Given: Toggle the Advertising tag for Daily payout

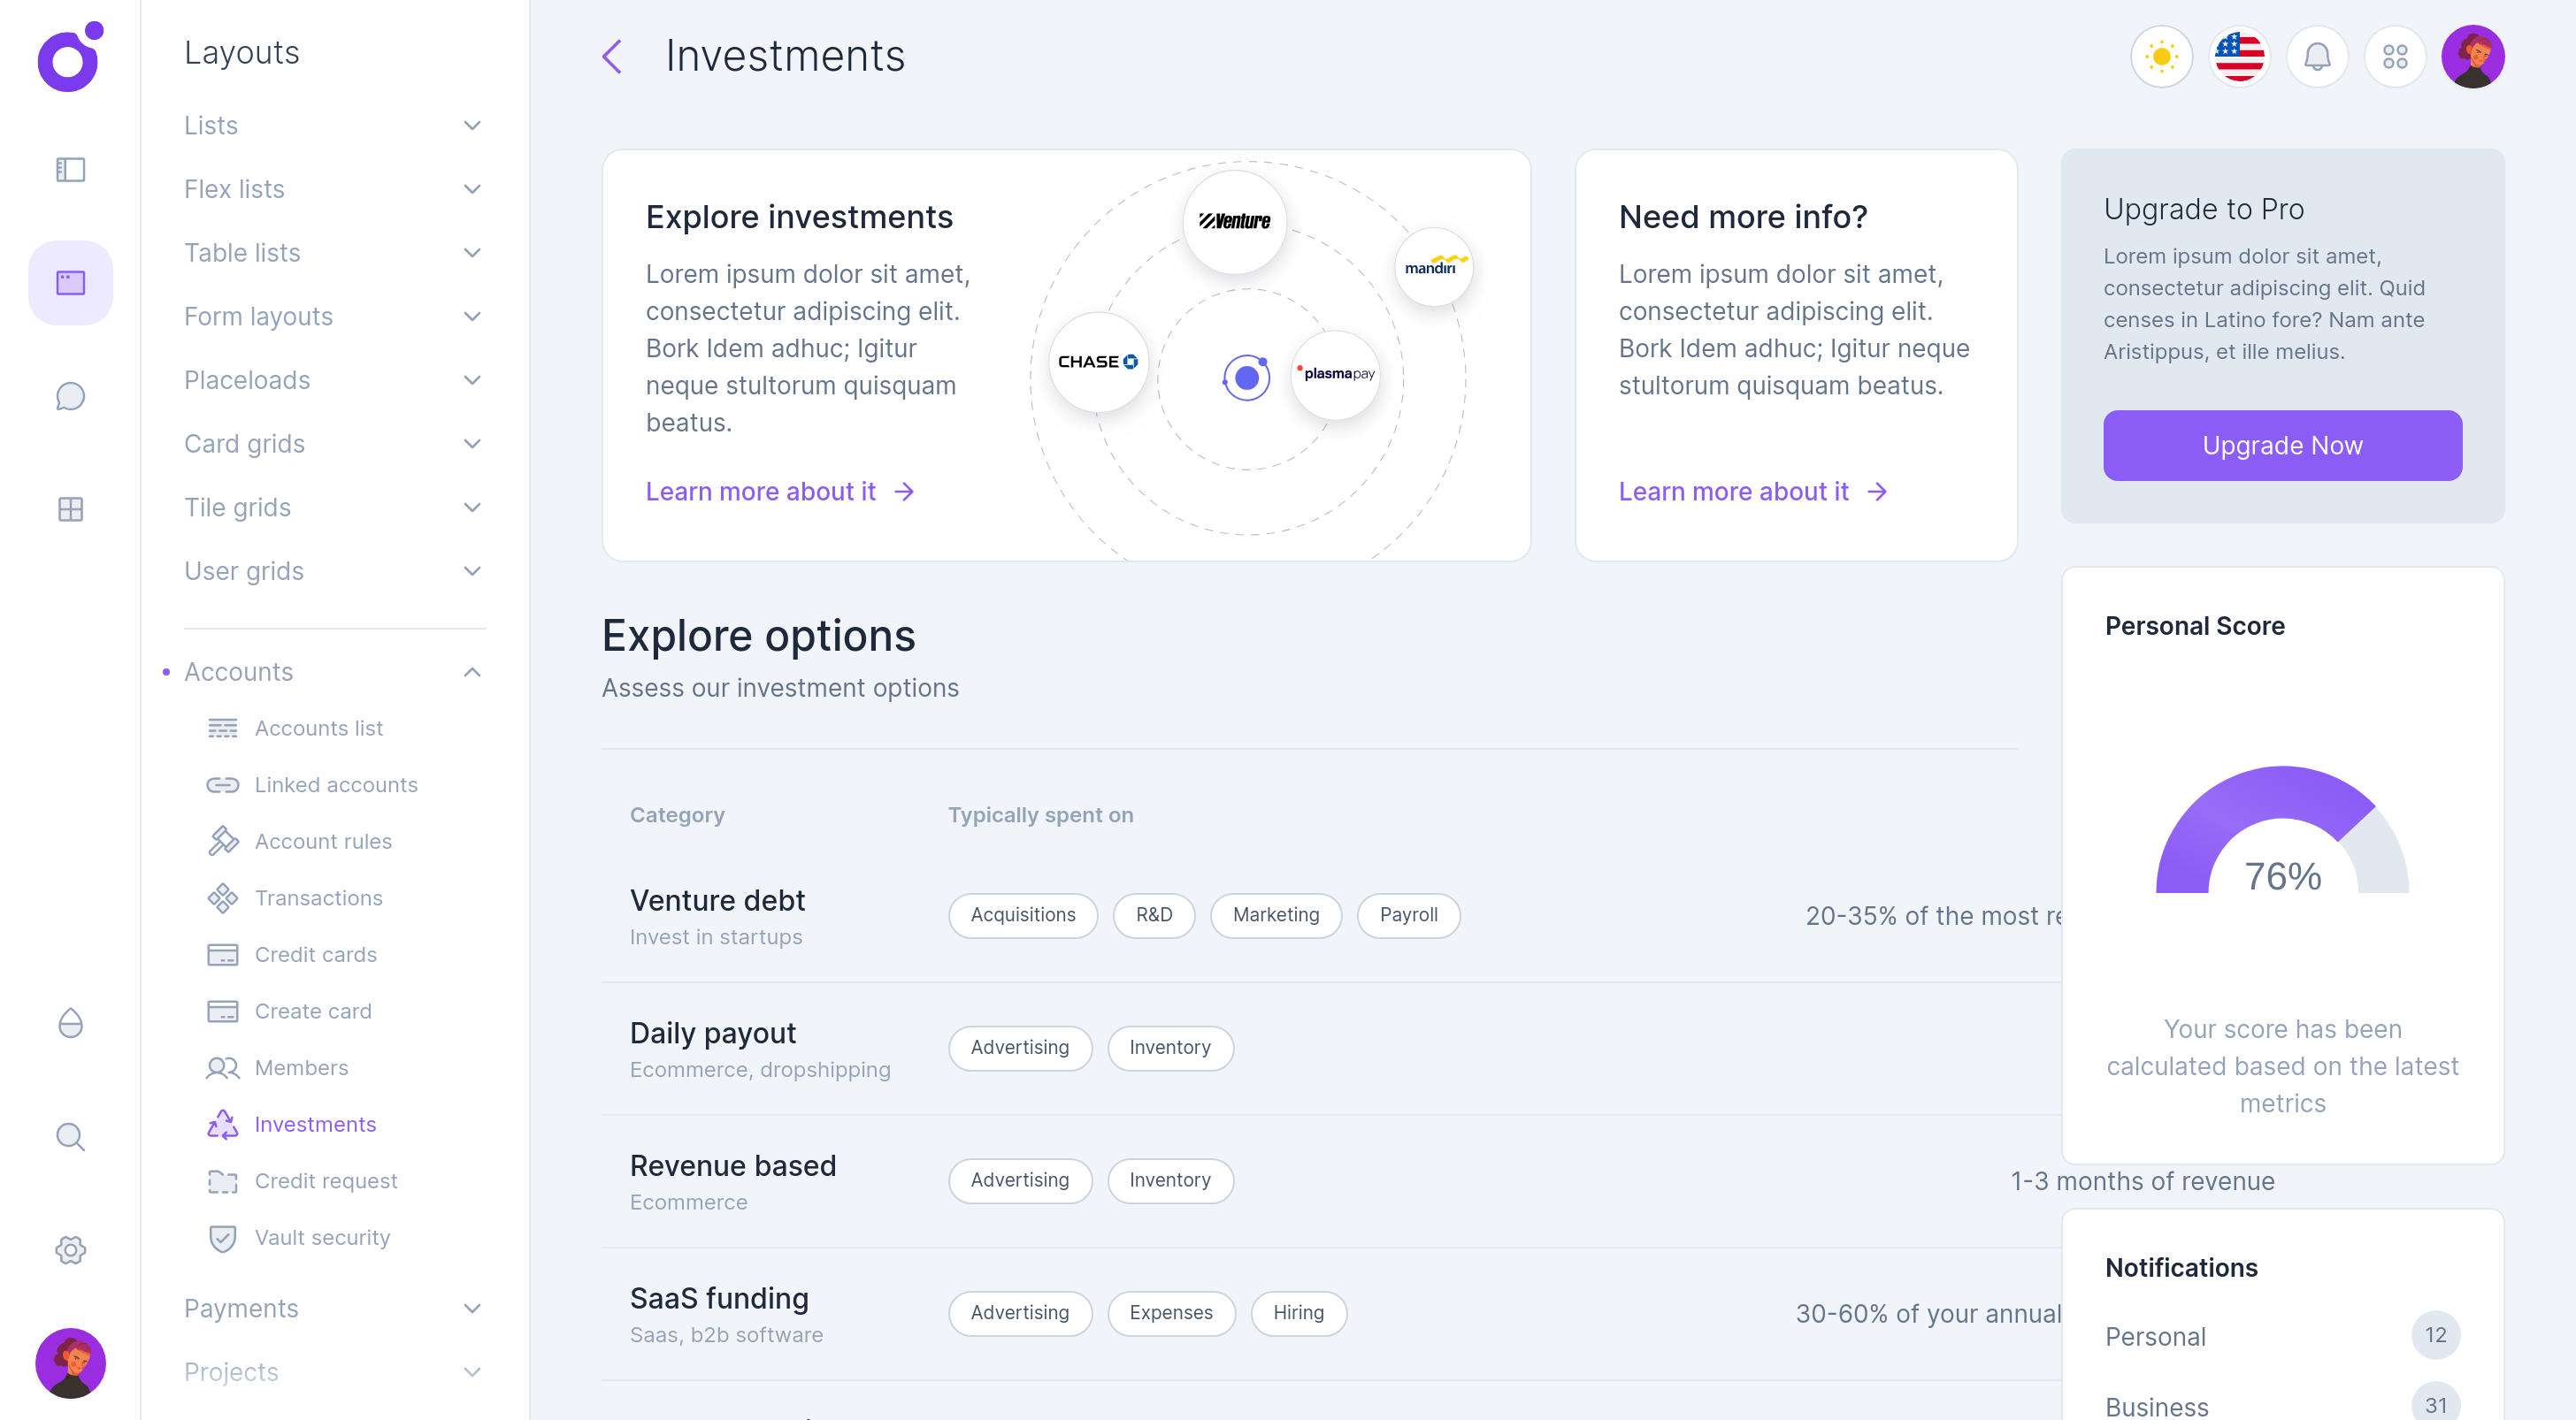Looking at the screenshot, I should [1020, 1047].
